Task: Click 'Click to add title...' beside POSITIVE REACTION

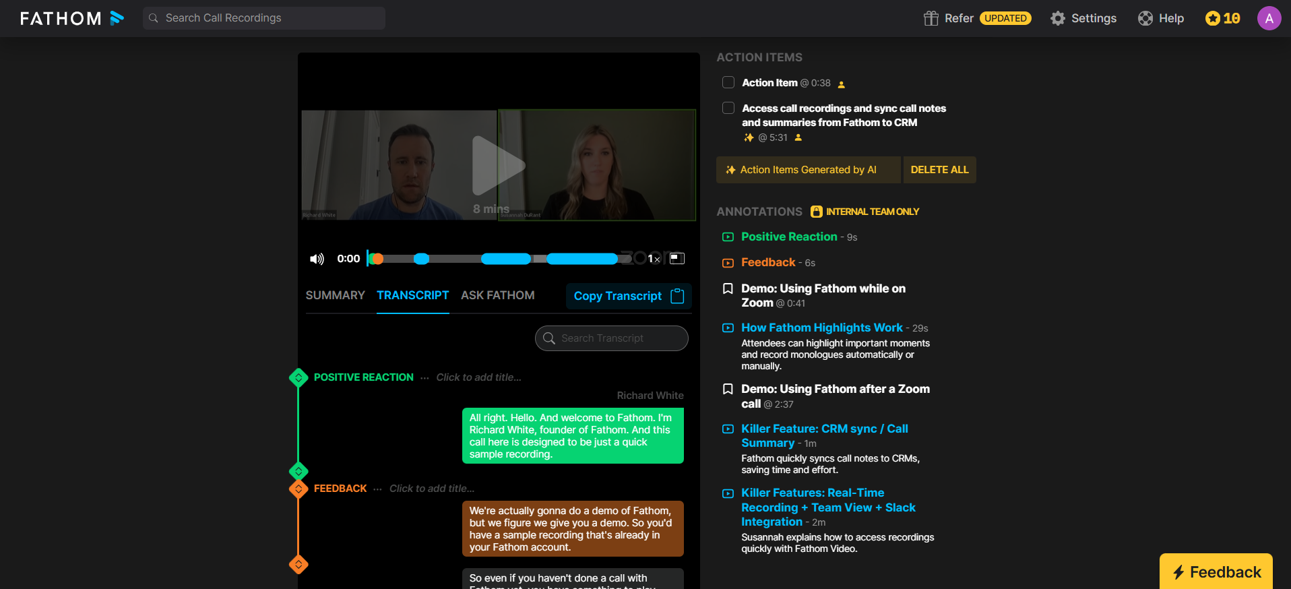Action: pyautogui.click(x=478, y=377)
